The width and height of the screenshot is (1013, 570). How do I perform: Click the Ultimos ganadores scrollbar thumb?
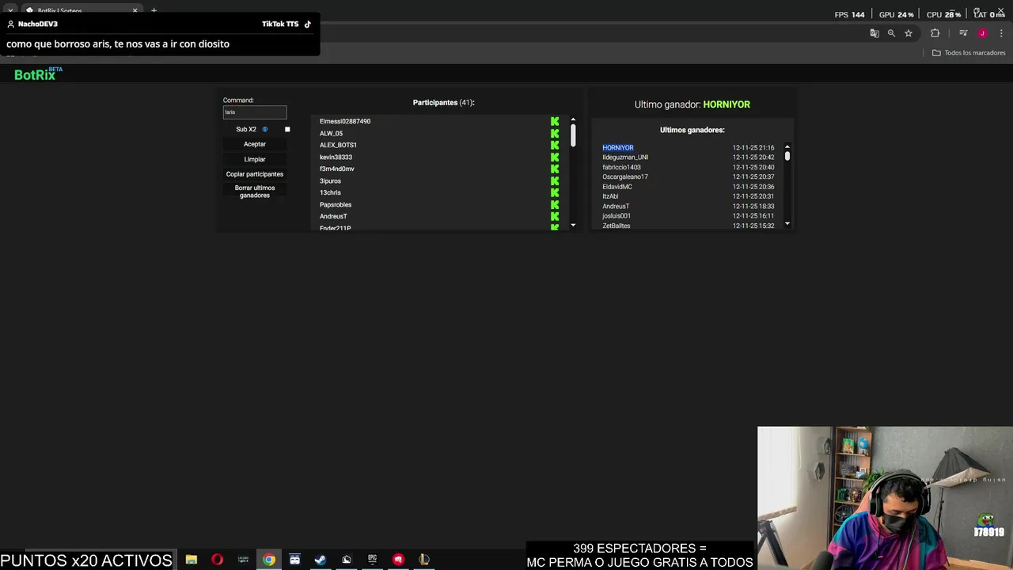pyautogui.click(x=787, y=156)
